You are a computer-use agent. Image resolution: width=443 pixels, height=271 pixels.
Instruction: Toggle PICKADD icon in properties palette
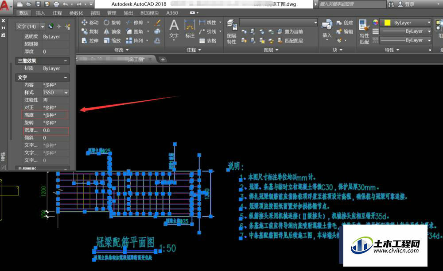click(x=51, y=27)
